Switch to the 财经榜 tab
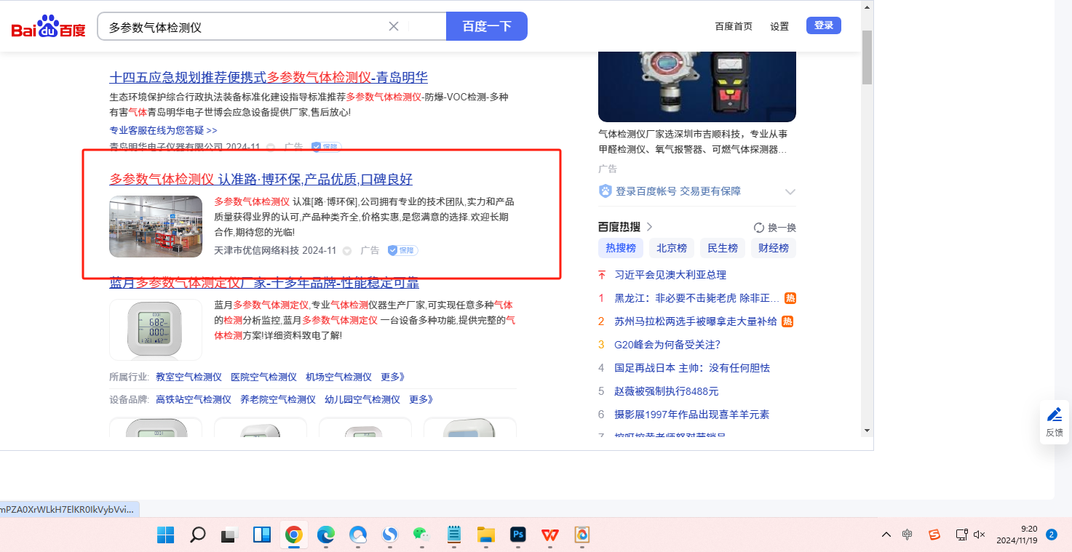Screen dimensions: 1072x552 [x=774, y=248]
